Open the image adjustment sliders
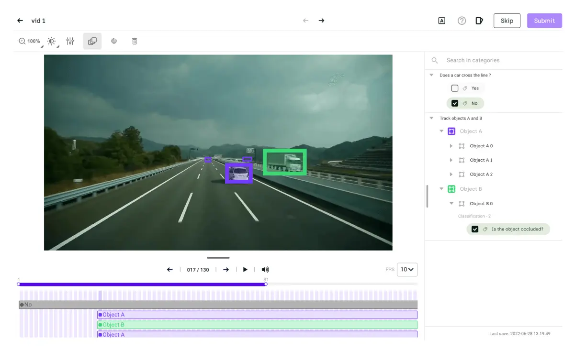 [70, 41]
